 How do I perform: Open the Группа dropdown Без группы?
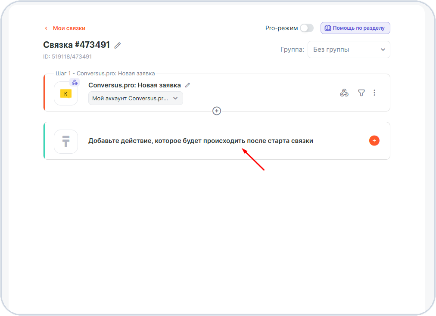click(349, 50)
